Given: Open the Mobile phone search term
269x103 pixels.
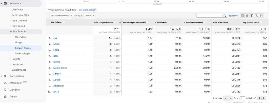Looking at the screenshot, I should 60,68.
